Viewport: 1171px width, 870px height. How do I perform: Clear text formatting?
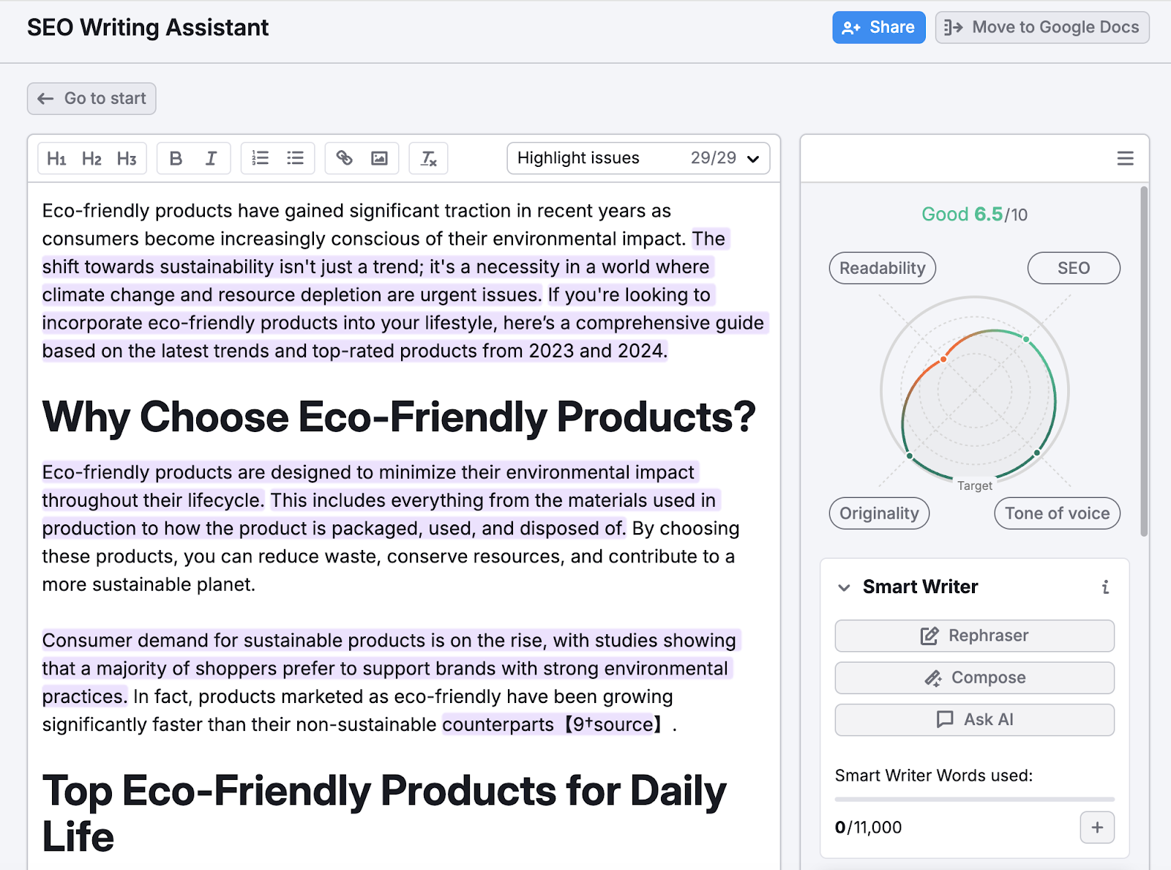pos(428,158)
